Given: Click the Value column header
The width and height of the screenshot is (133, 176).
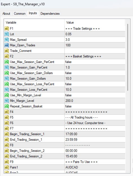Looking at the screenshot, I should pyautogui.click(x=95, y=23).
